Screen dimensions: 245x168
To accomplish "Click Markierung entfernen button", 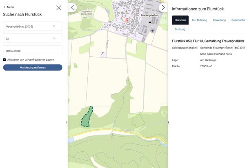I will (33, 68).
